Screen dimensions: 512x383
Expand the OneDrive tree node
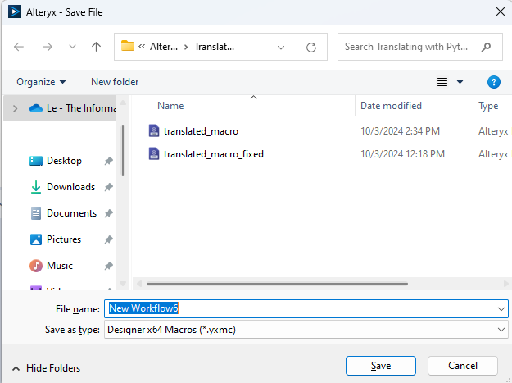tap(15, 108)
